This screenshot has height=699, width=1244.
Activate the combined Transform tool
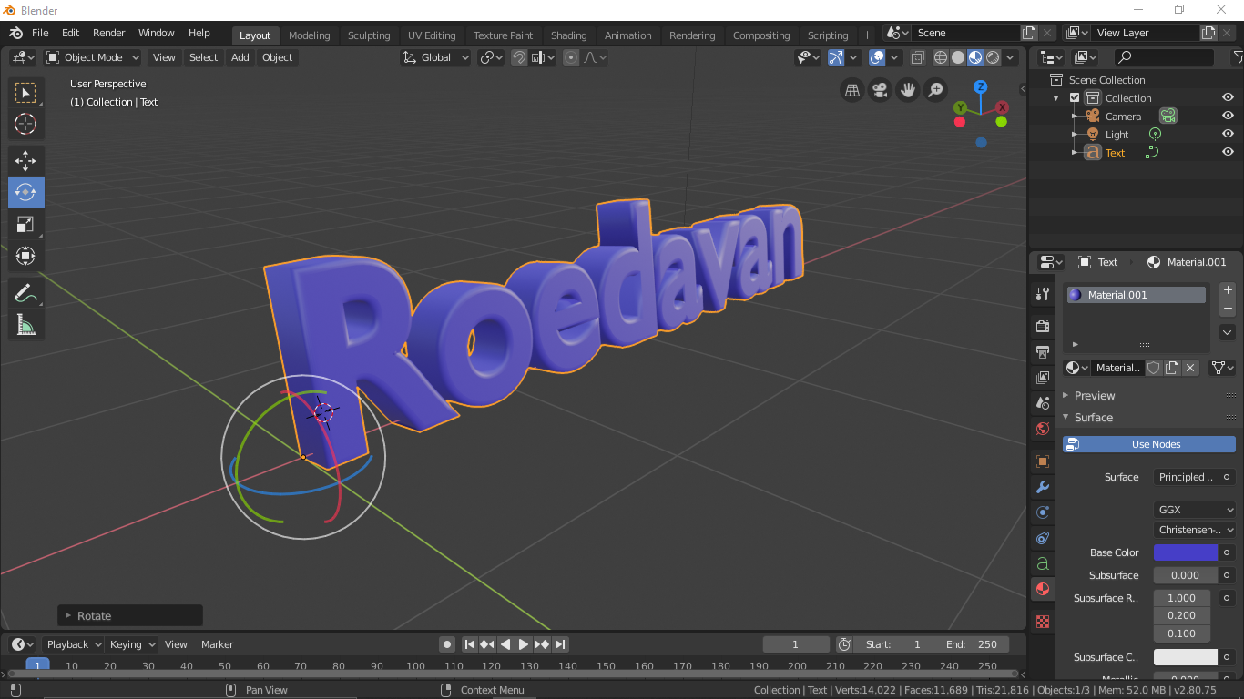coord(25,256)
